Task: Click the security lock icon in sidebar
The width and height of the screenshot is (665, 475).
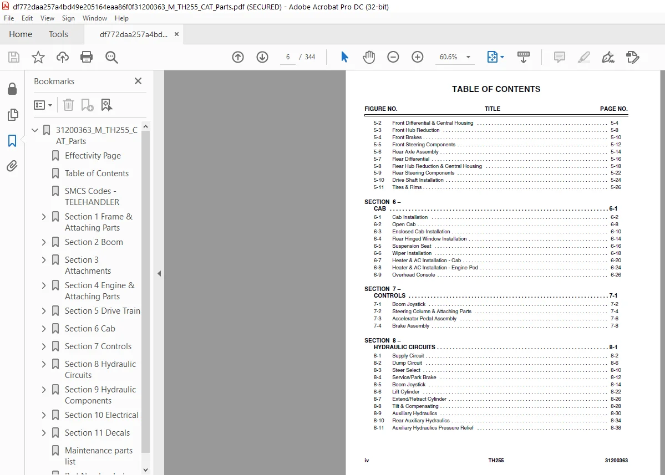Action: [x=12, y=89]
